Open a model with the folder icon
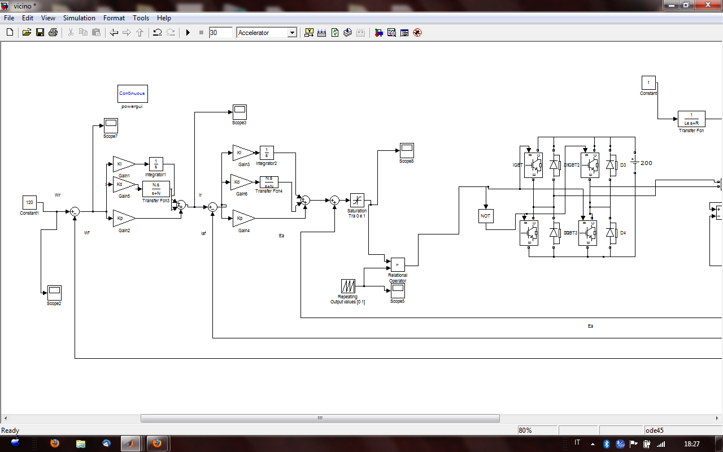 (27, 33)
